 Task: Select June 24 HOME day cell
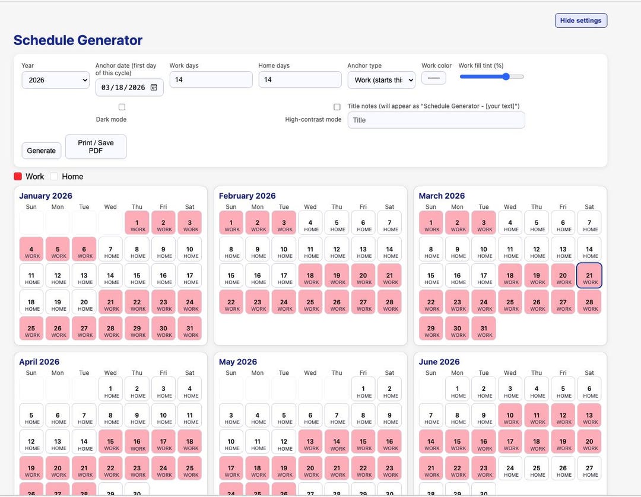tap(510, 468)
